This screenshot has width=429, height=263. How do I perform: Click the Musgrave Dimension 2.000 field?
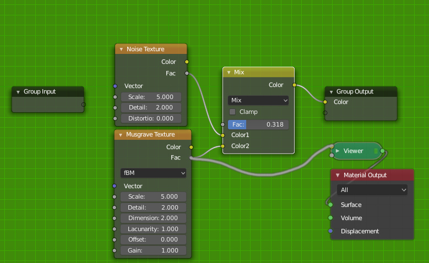[153, 218]
